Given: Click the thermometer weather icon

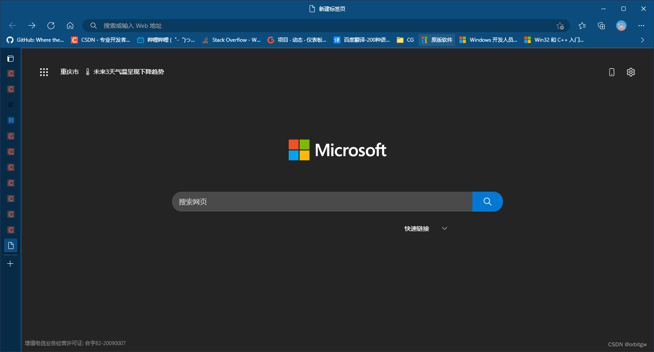Looking at the screenshot, I should pos(88,72).
